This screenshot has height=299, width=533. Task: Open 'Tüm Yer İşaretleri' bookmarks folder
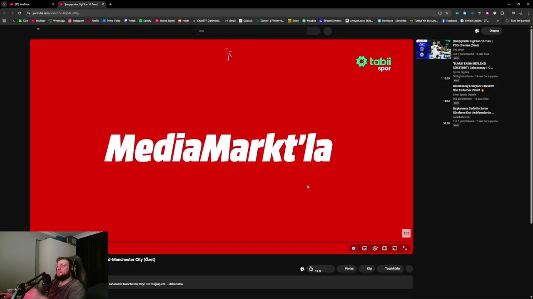(518, 21)
